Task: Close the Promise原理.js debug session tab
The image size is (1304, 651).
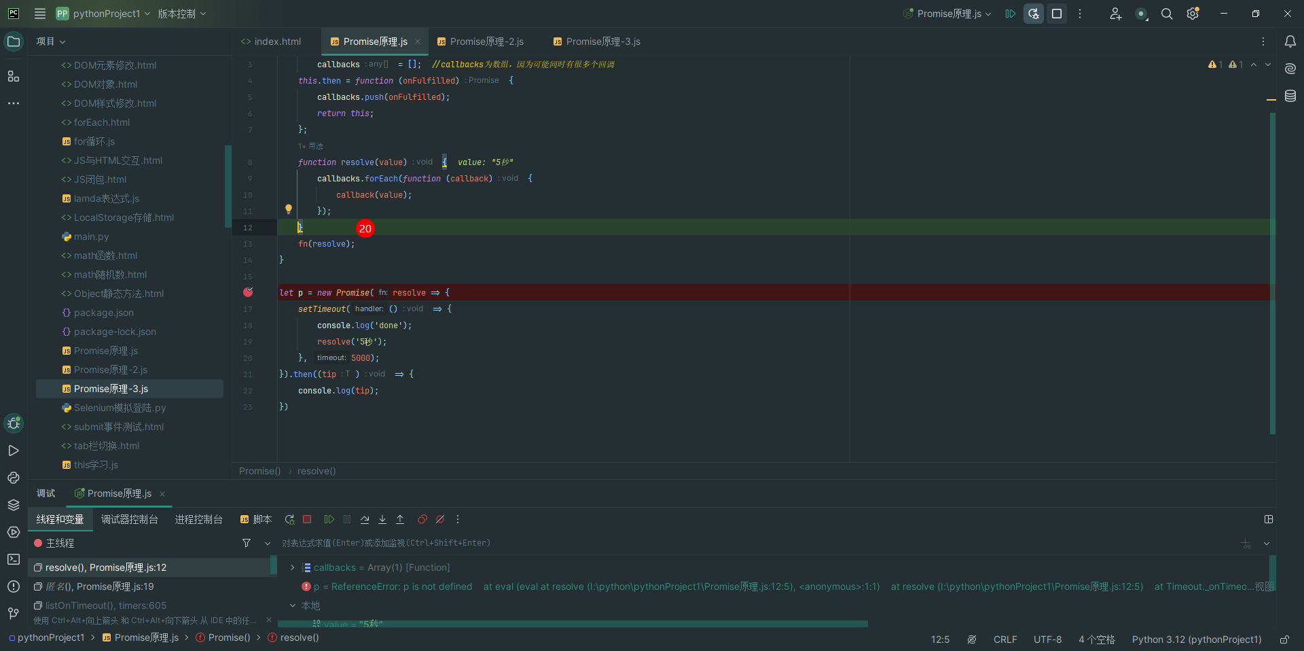Action: (x=162, y=494)
